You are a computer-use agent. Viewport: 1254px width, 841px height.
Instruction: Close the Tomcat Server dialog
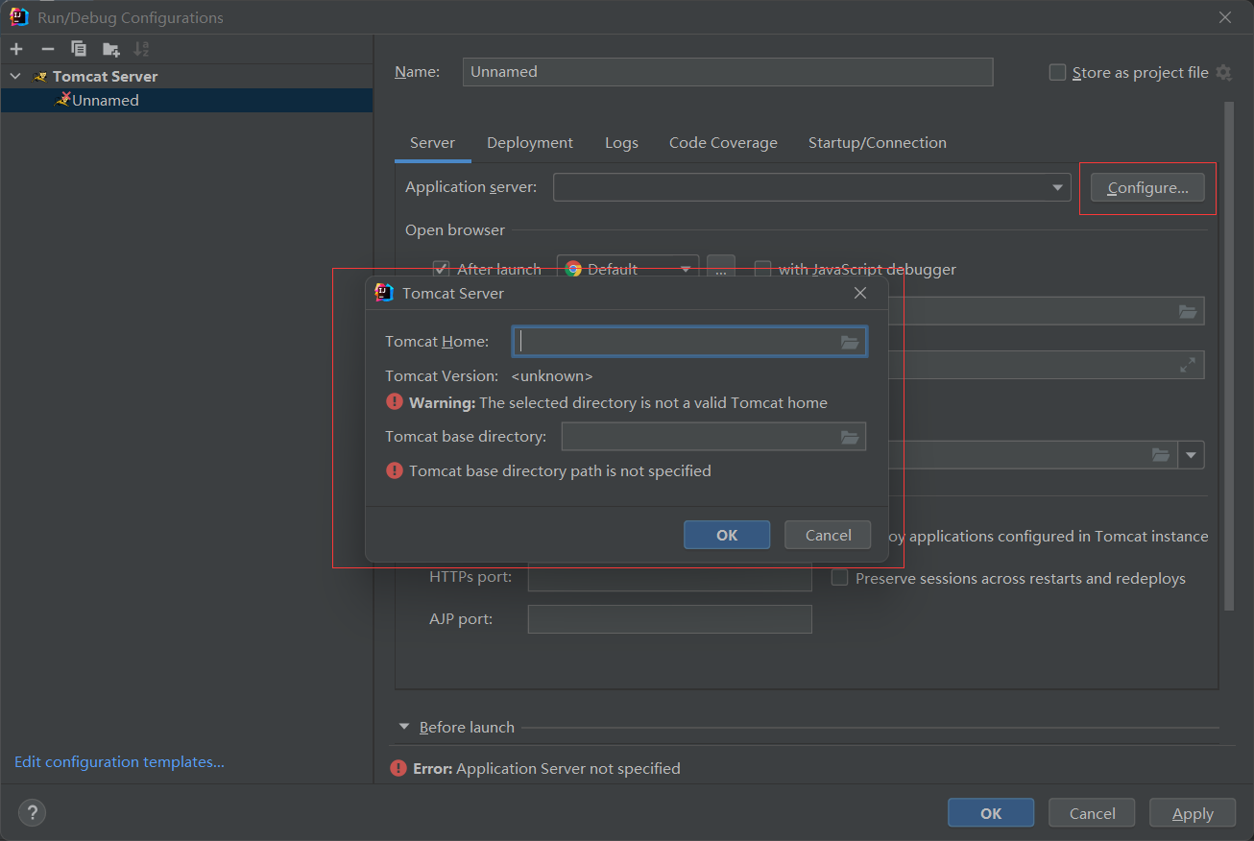[x=860, y=293]
